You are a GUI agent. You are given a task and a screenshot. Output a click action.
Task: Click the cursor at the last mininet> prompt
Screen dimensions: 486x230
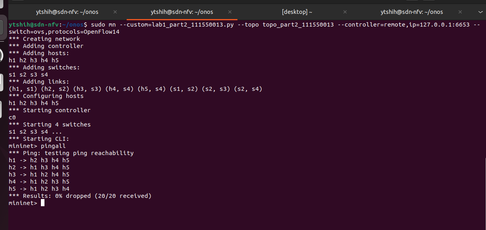pyautogui.click(x=42, y=203)
